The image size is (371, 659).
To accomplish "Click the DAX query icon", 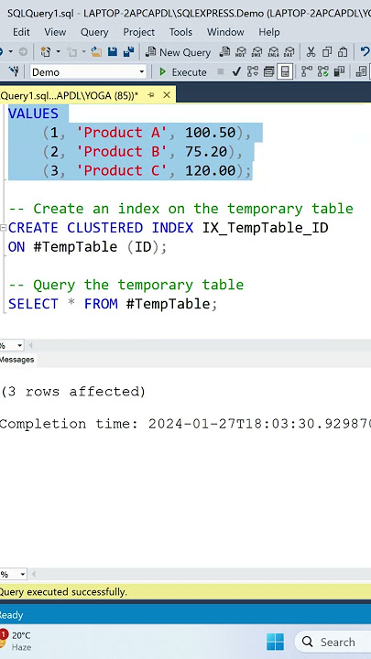I will pos(289,52).
